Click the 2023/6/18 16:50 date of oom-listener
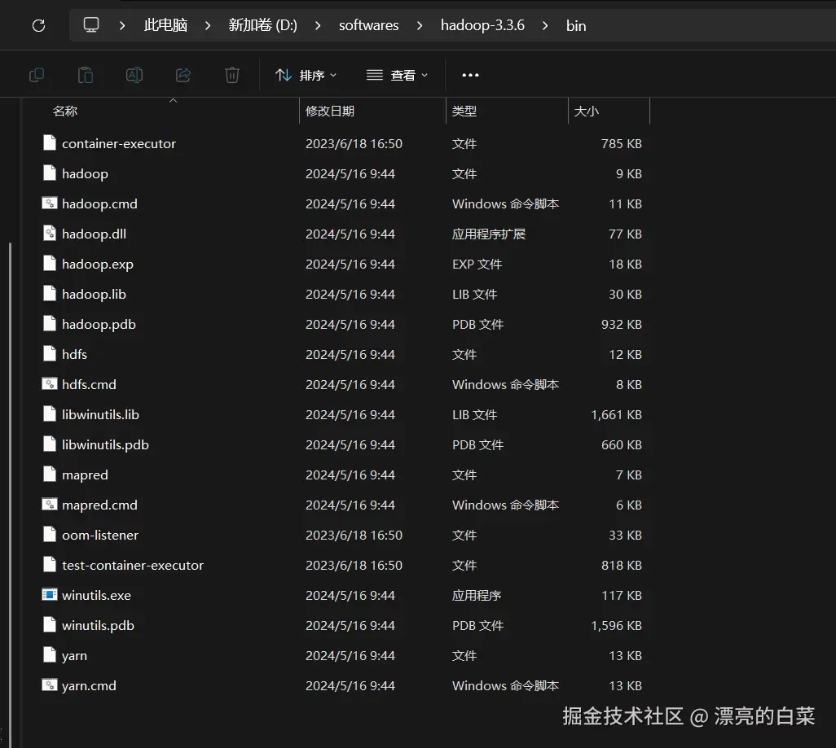 [354, 535]
